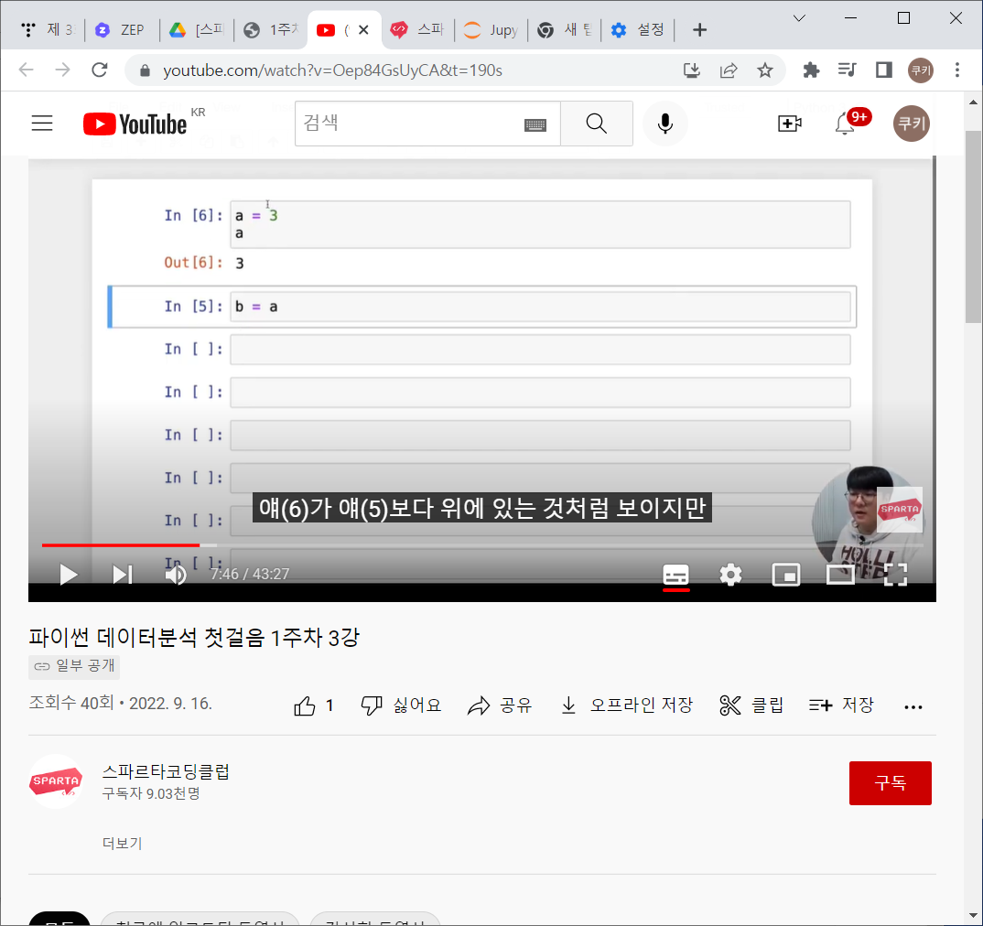
Task: Install the app via the address bar icon
Action: (691, 70)
